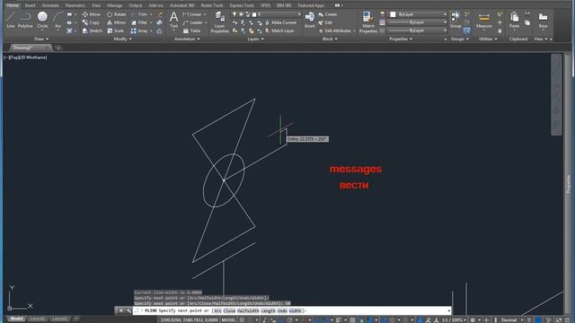Activate the Trim command
The width and height of the screenshot is (575, 323).
(139, 14)
